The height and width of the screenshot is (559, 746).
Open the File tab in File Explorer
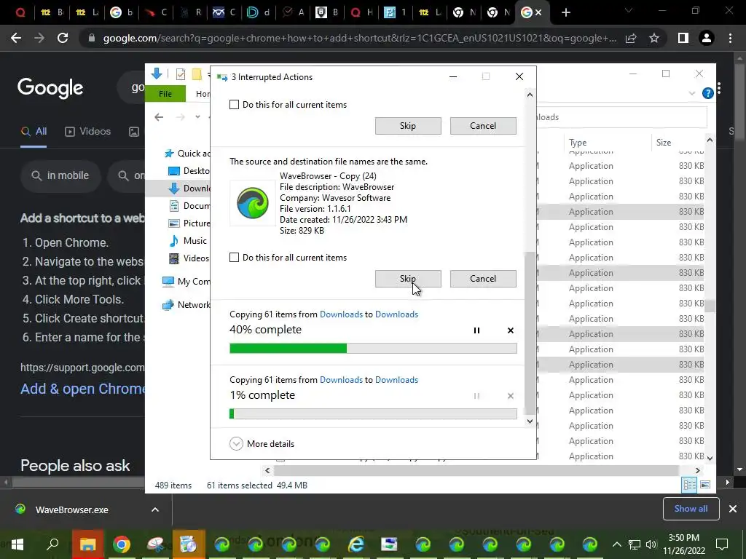165,94
